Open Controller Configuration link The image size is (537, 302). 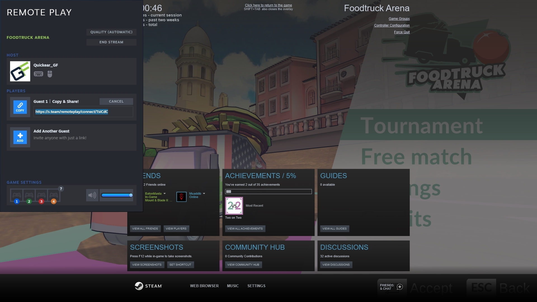coord(392,25)
